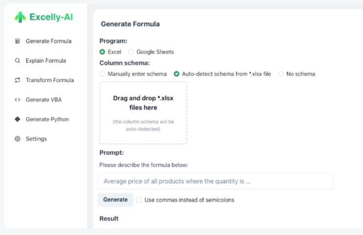Screen dimensions: 363x235
Task: Click the calculator icon beside Generate Formula
Action: click(x=18, y=41)
